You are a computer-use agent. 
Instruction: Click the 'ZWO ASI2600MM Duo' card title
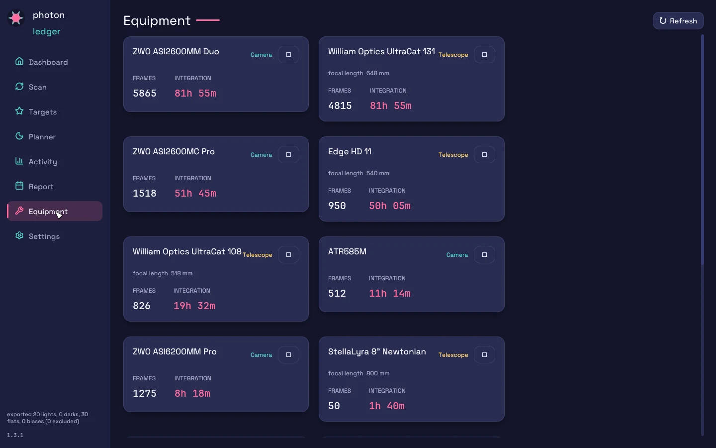(176, 52)
